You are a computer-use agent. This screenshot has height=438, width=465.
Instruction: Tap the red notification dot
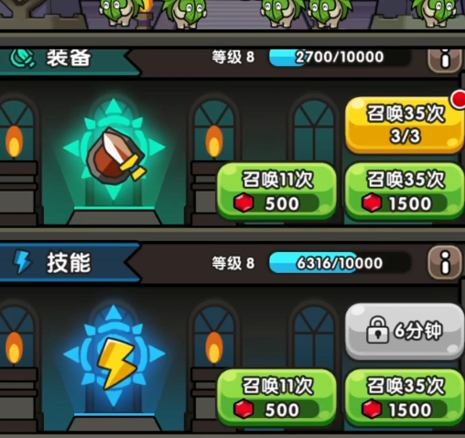(459, 99)
